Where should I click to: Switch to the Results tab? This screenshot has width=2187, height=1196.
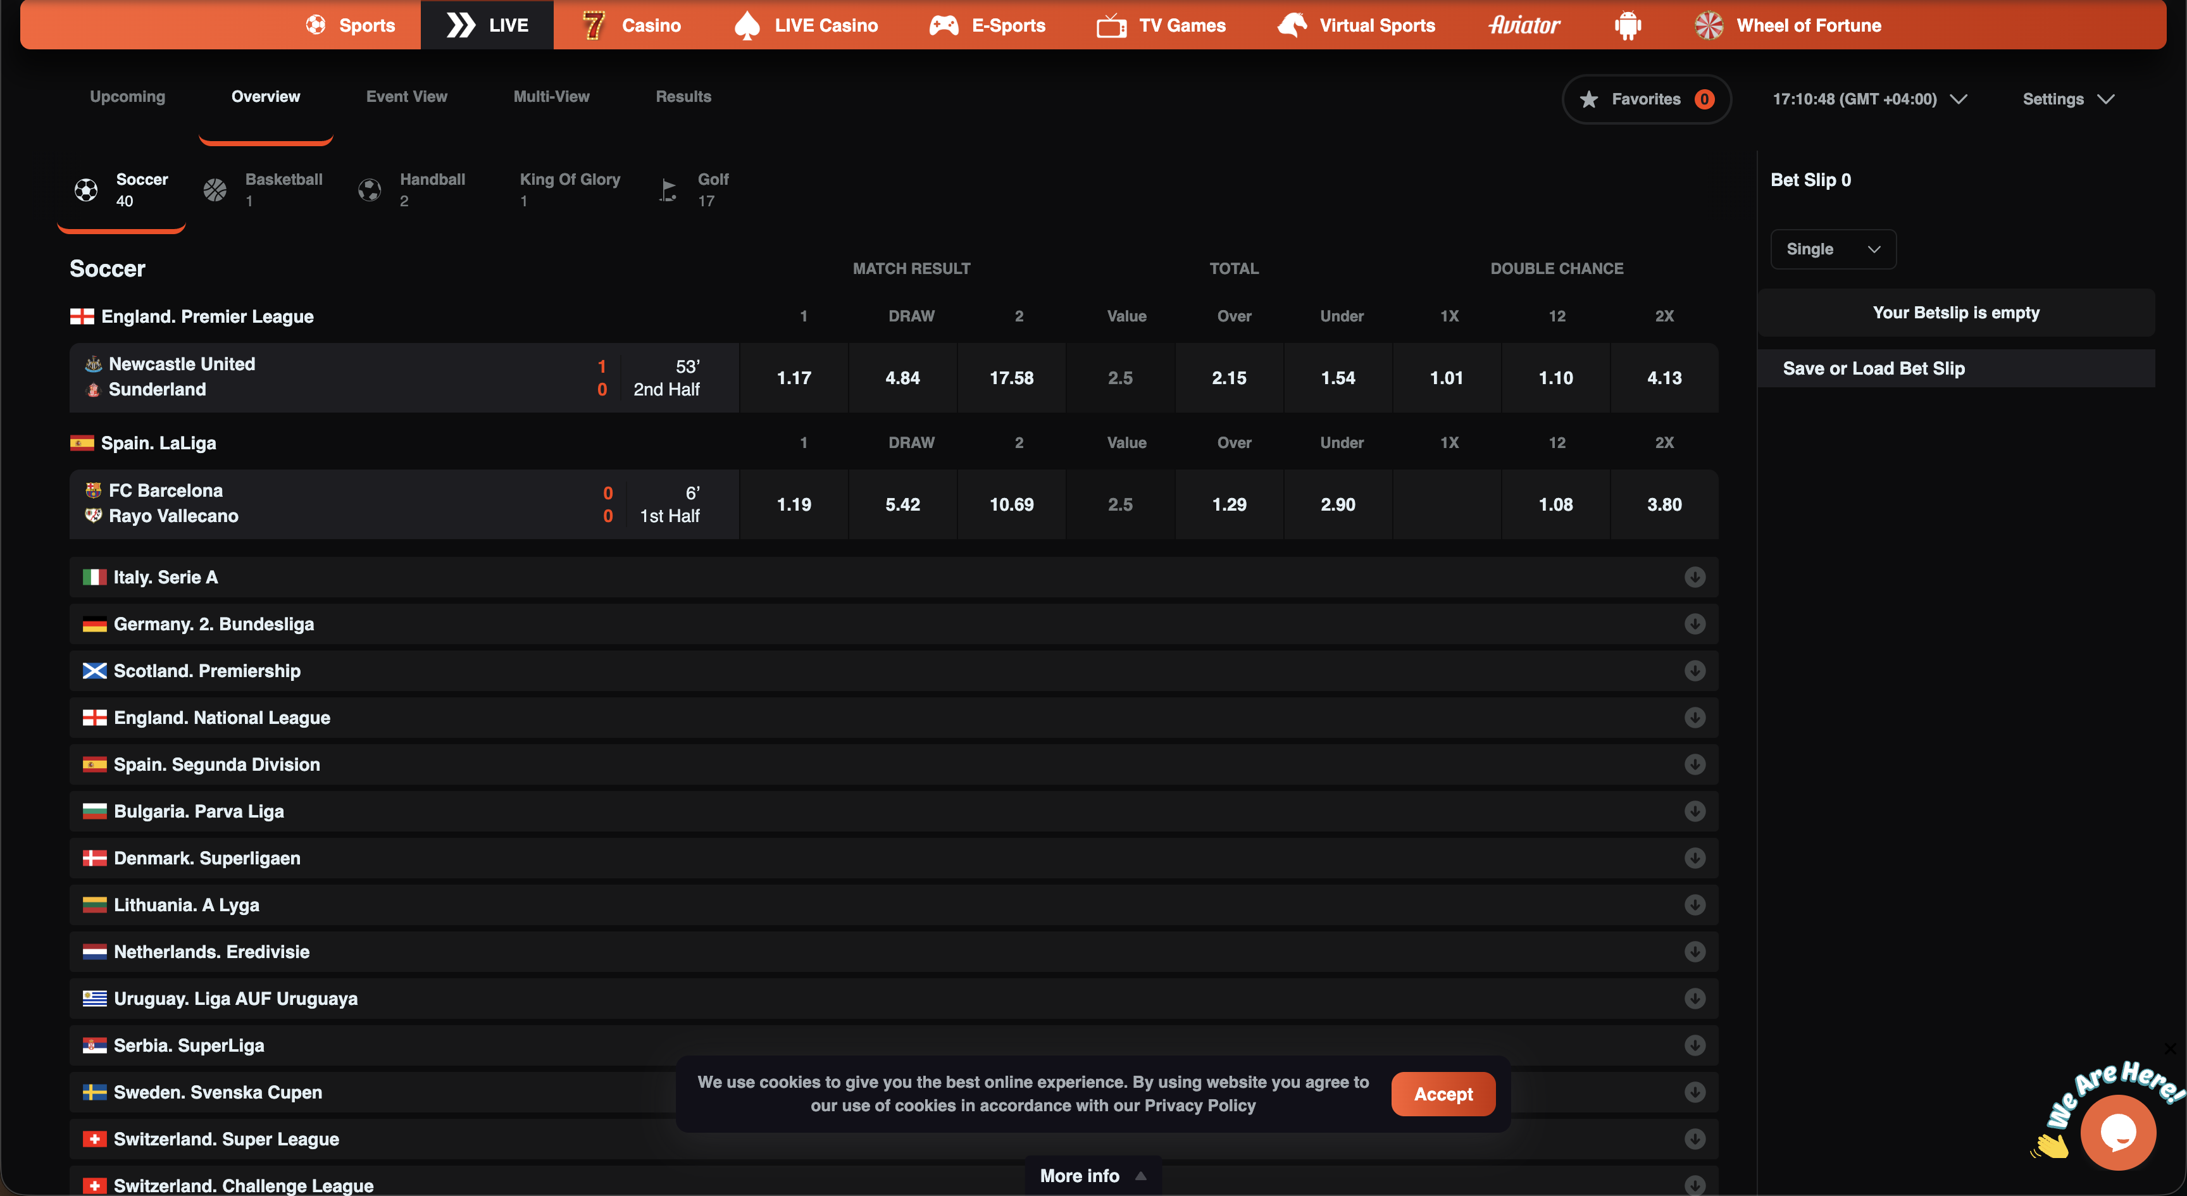tap(683, 97)
